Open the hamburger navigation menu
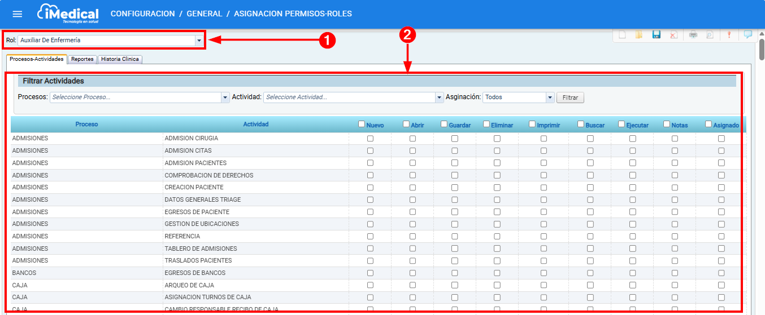Viewport: 765px width, 315px height. [18, 14]
